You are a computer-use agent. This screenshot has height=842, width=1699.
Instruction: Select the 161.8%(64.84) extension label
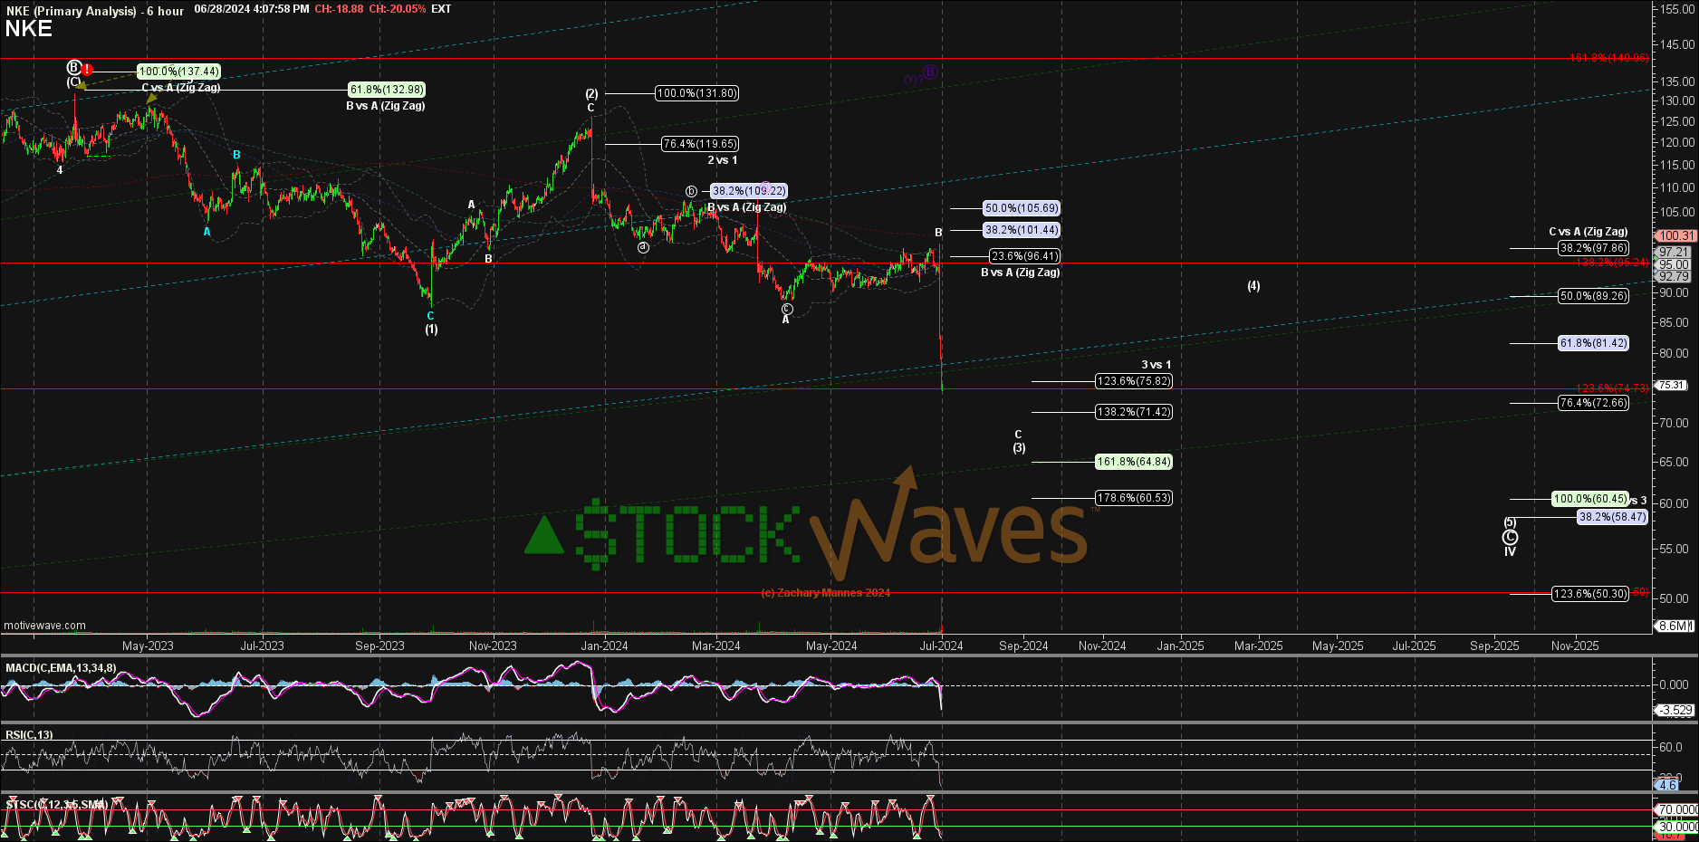1134,462
